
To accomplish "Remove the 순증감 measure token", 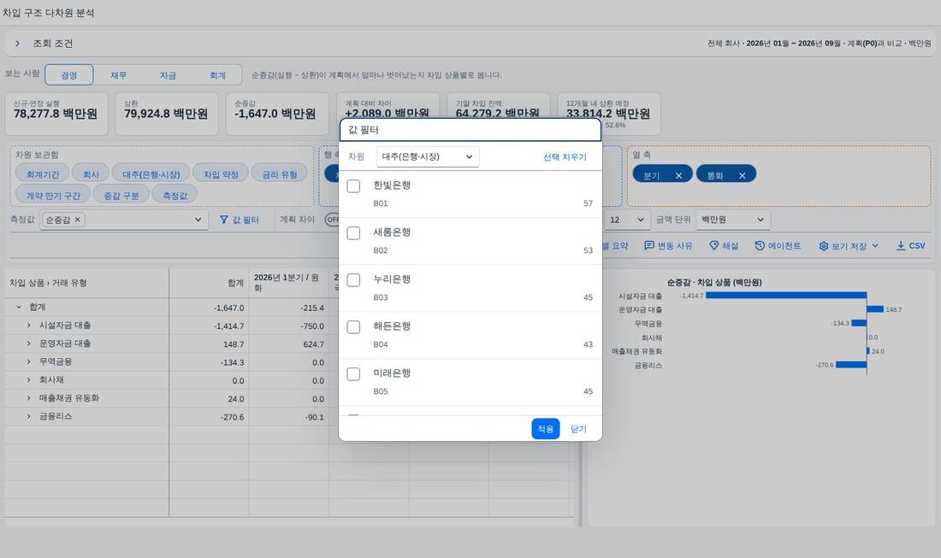I will (77, 220).
